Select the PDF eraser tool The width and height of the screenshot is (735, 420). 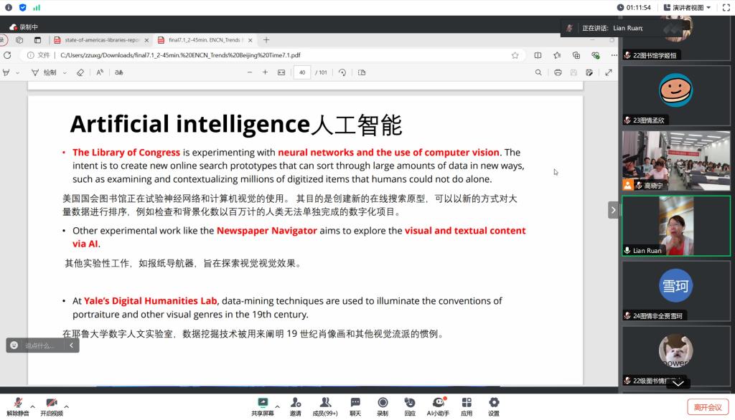pyautogui.click(x=80, y=72)
